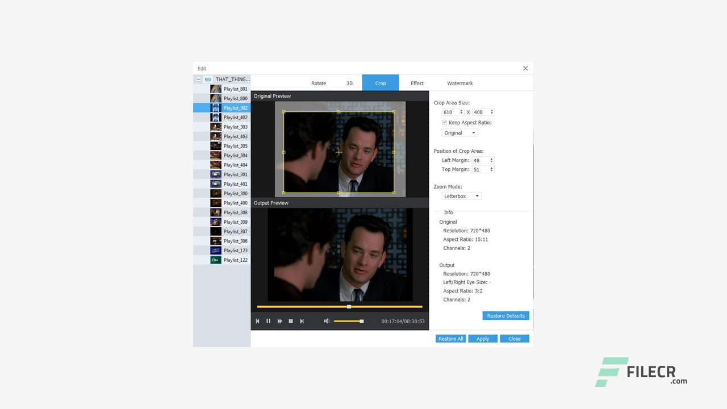Switch to the Watermark tab
The width and height of the screenshot is (727, 409).
click(x=459, y=83)
